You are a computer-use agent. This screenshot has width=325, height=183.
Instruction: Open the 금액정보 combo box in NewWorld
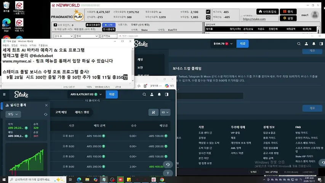pyautogui.click(x=109, y=36)
